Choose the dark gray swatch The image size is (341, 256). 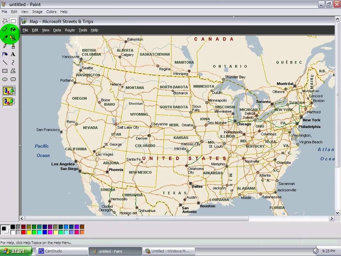(18, 227)
